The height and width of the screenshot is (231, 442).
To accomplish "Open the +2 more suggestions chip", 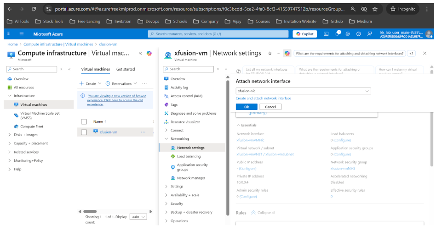I will click(x=411, y=53).
